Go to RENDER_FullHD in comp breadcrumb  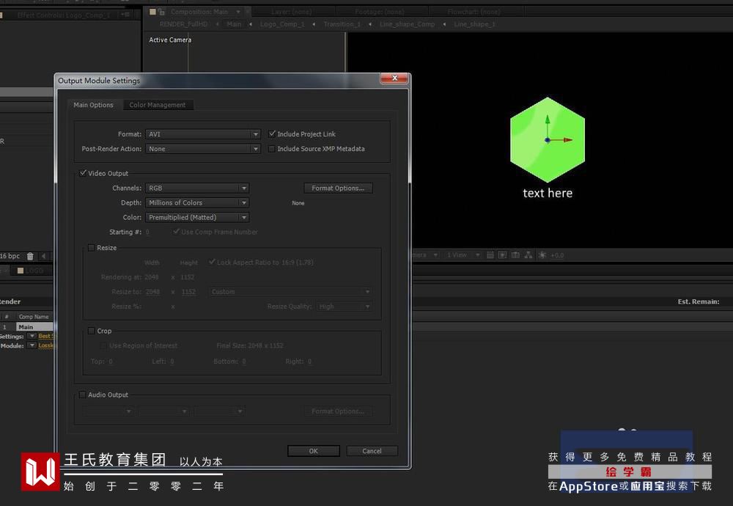[183, 24]
